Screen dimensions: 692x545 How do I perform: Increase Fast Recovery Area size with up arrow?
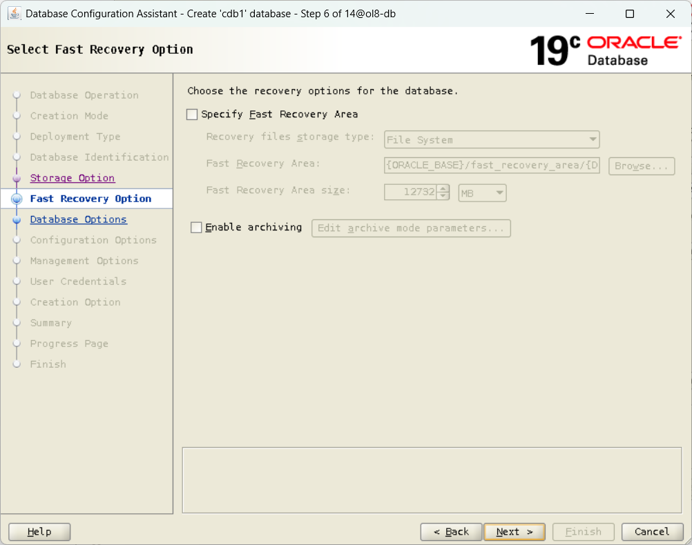point(443,188)
